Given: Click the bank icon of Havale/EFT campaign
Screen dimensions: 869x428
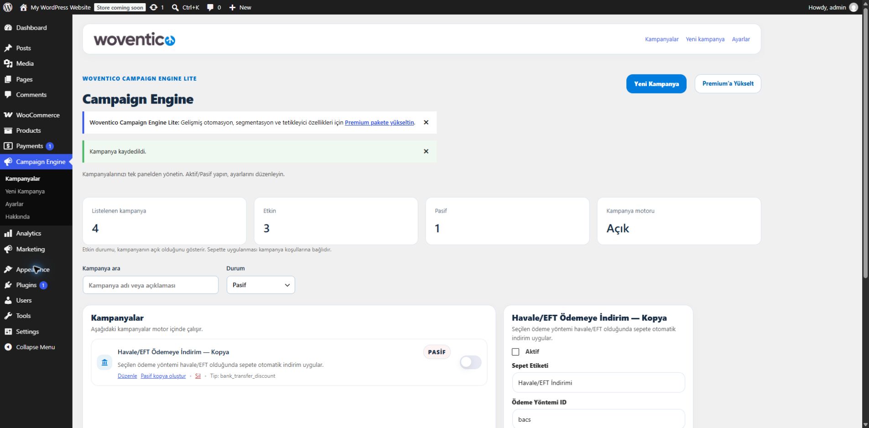Looking at the screenshot, I should [104, 362].
